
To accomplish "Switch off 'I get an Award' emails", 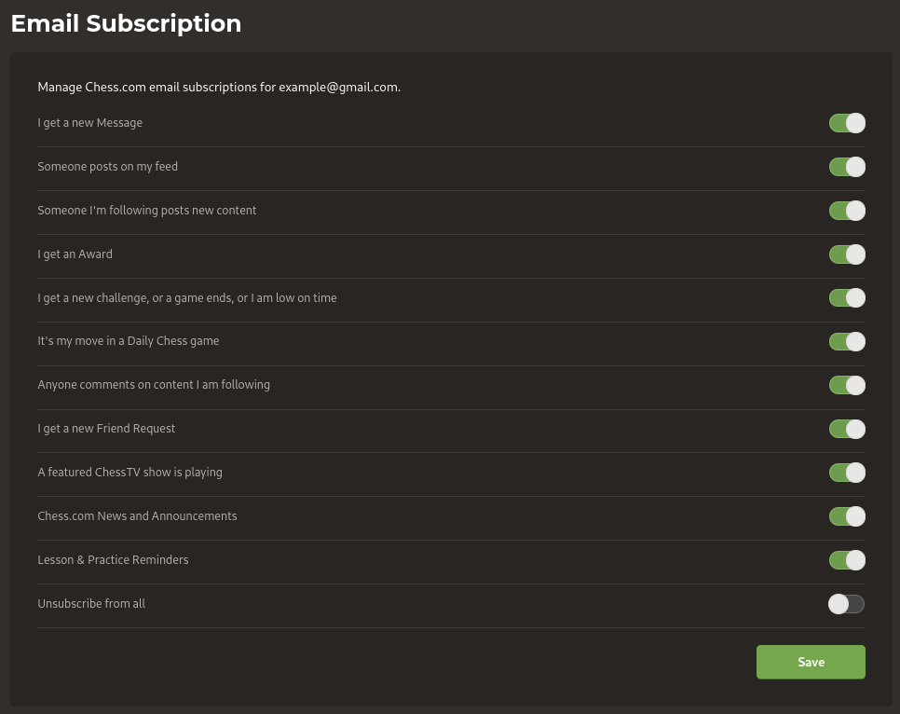I will click(847, 254).
